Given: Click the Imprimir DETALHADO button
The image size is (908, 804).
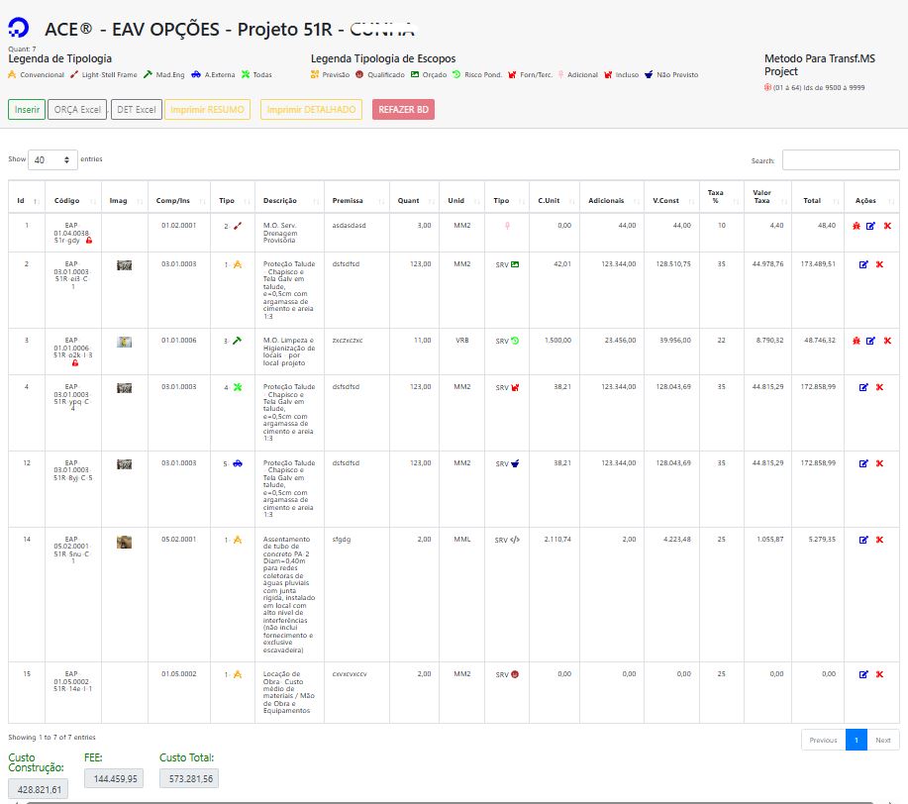Looking at the screenshot, I should pyautogui.click(x=311, y=110).
